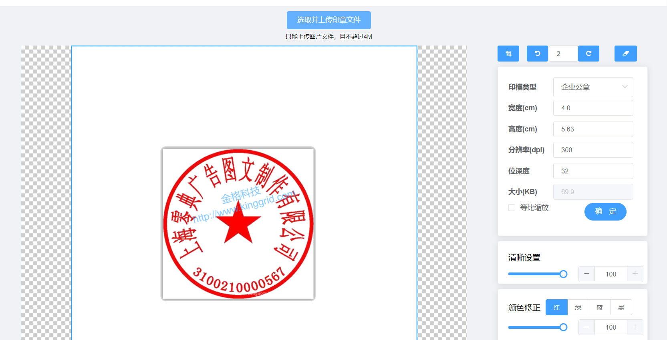Increase the 颜色修正 value with plus
The width and height of the screenshot is (667, 340).
(x=635, y=327)
